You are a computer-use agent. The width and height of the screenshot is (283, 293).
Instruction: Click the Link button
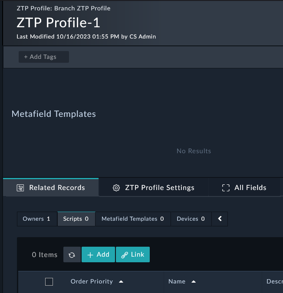(x=133, y=254)
